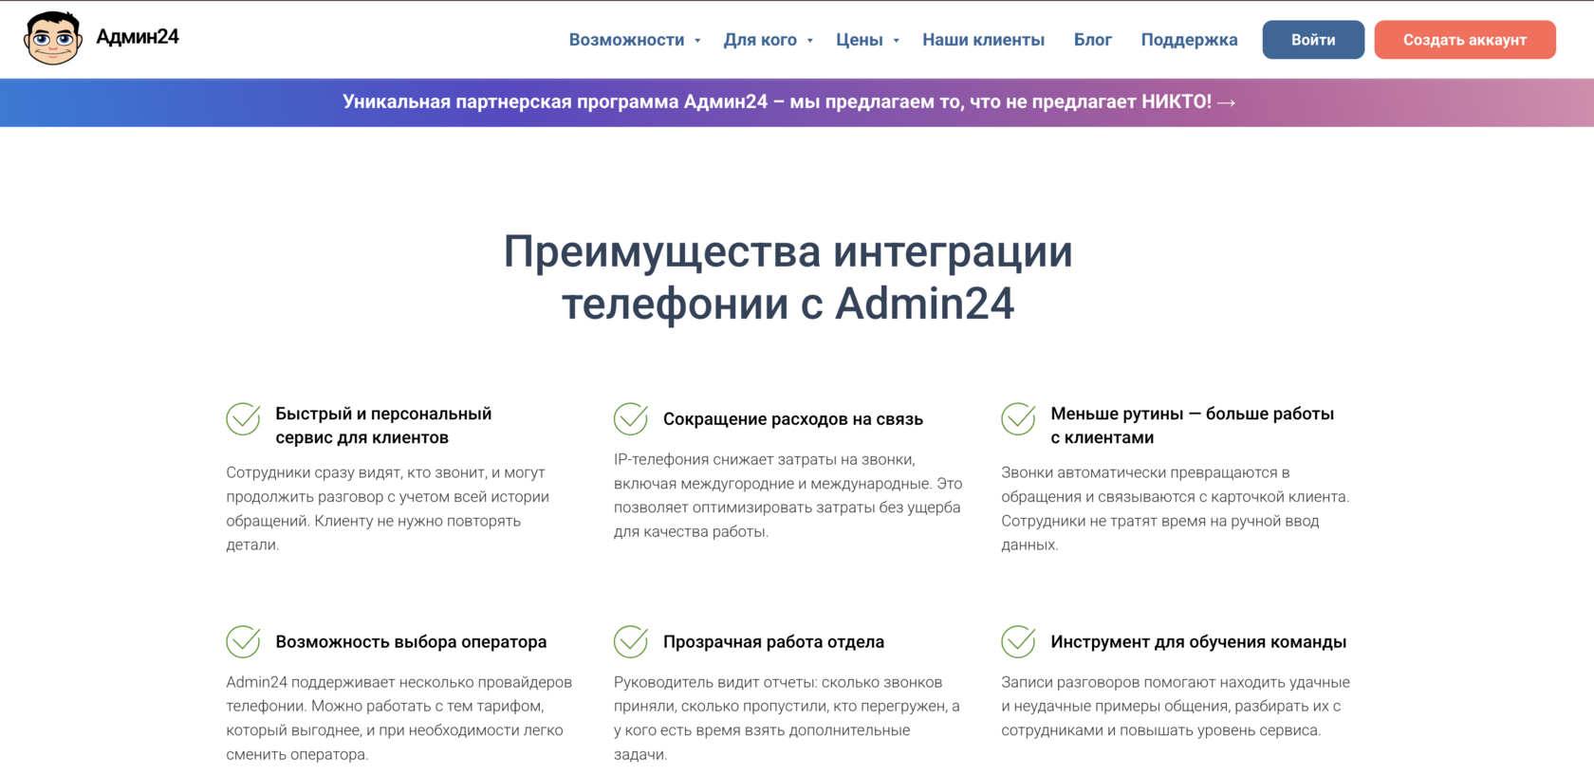Click the Войти button
Viewport: 1594px width, 775px height.
point(1313,40)
